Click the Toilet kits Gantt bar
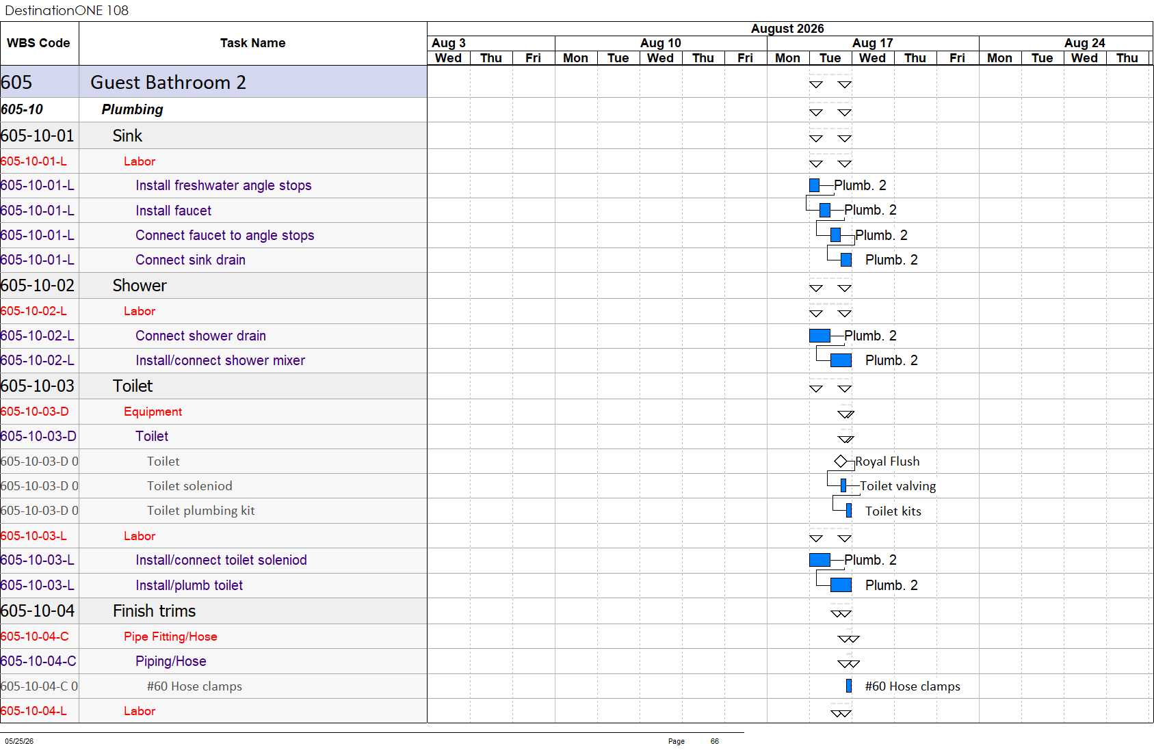The height and width of the screenshot is (750, 1154). click(849, 511)
